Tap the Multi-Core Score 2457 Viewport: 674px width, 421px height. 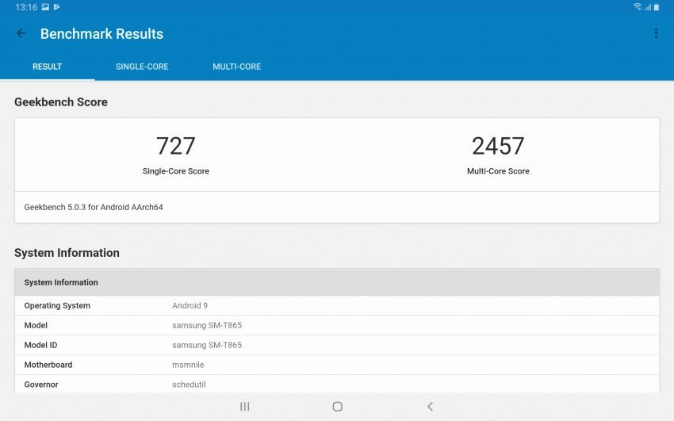[498, 146]
